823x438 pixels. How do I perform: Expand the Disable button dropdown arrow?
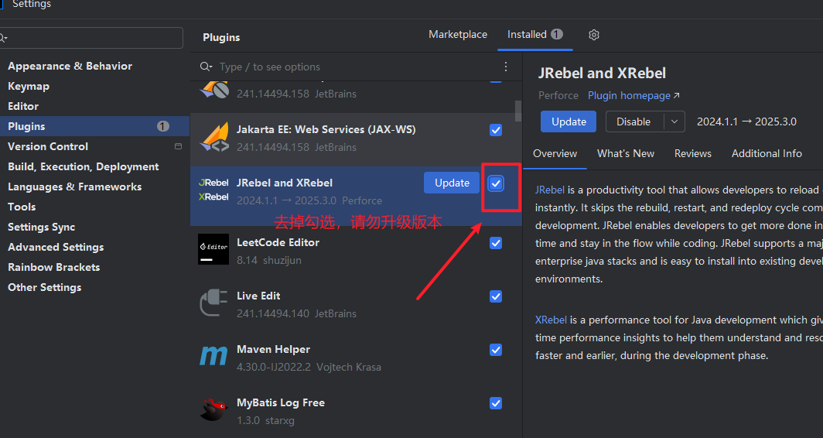[x=674, y=121]
